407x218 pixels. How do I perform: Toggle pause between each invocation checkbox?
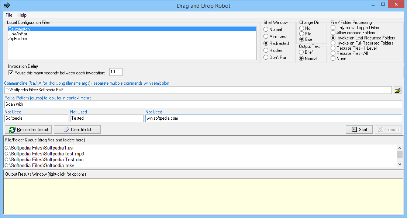(11, 73)
